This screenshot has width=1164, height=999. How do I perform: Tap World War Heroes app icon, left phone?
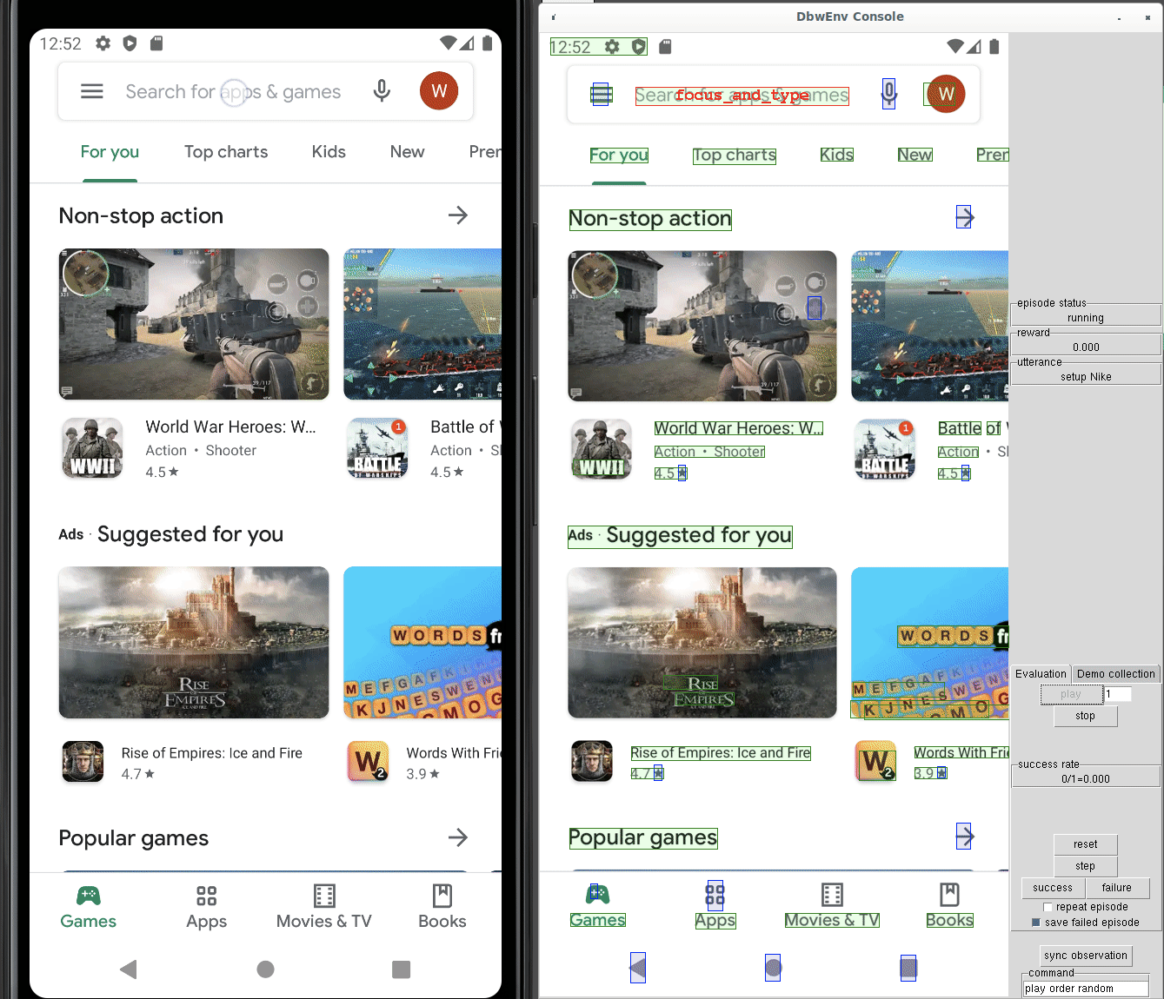point(92,448)
